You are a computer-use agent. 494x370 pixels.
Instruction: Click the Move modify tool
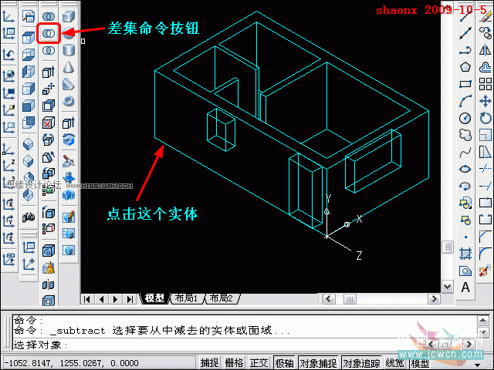[486, 101]
